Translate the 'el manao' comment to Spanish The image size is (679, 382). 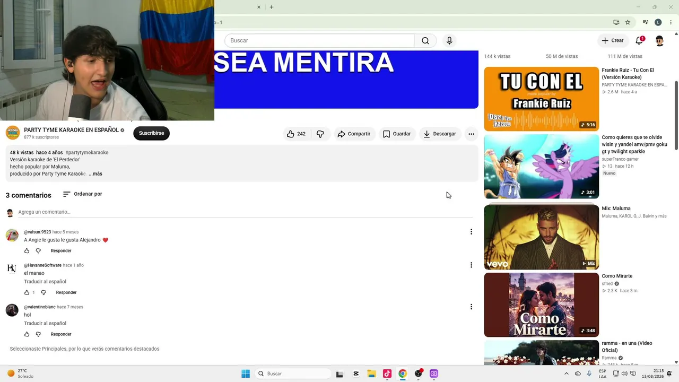(45, 282)
